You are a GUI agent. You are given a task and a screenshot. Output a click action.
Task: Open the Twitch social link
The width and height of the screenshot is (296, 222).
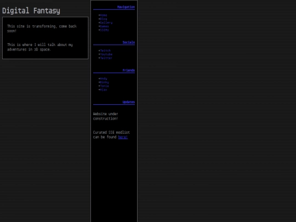[105, 50]
